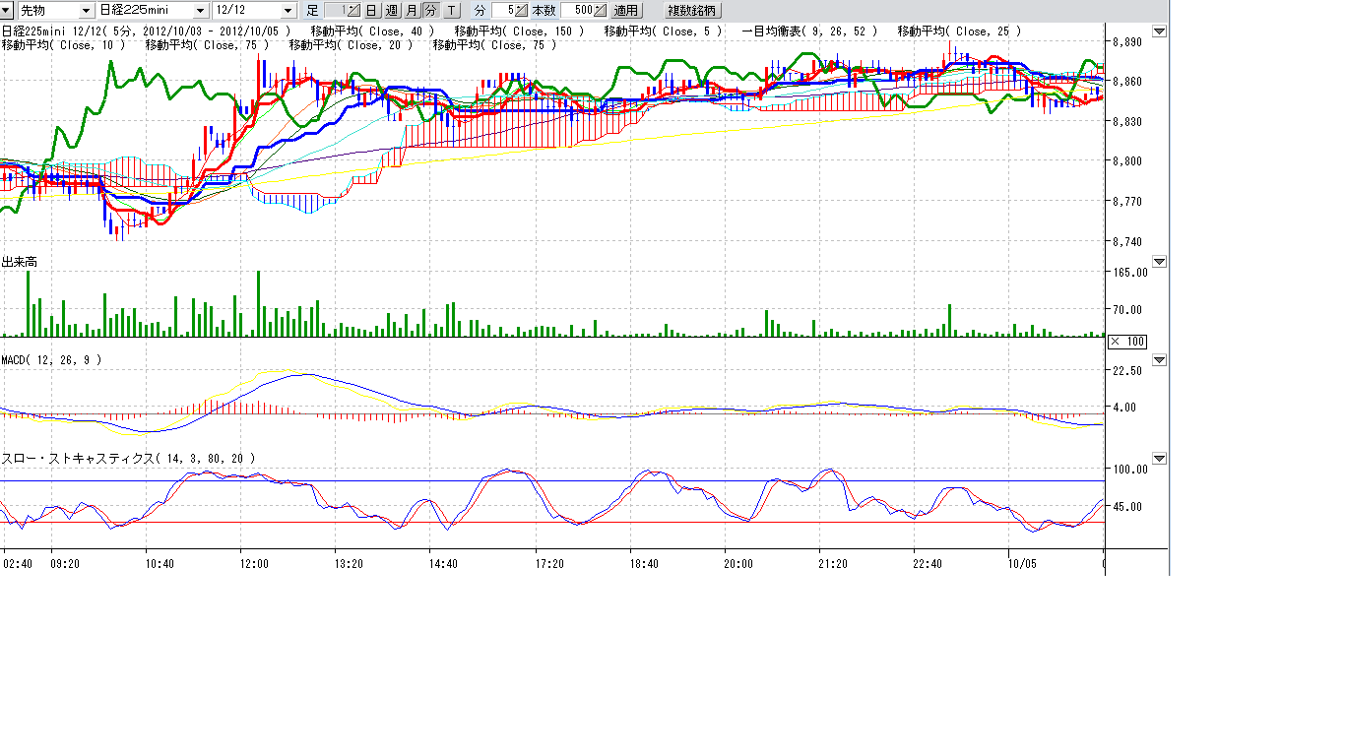Select the daily (日) timeframe button
The height and width of the screenshot is (756, 1345).
coord(371,11)
